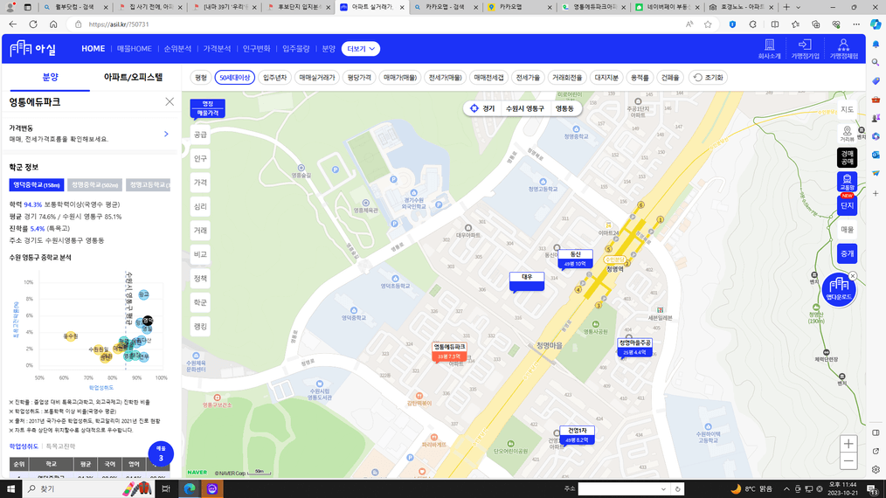
Task: Click the 청명마을주공 map marker
Action: 634,348
